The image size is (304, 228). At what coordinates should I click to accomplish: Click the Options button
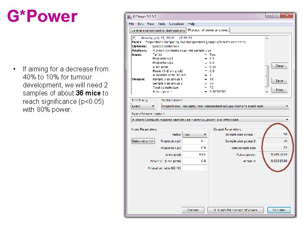coord(193,210)
